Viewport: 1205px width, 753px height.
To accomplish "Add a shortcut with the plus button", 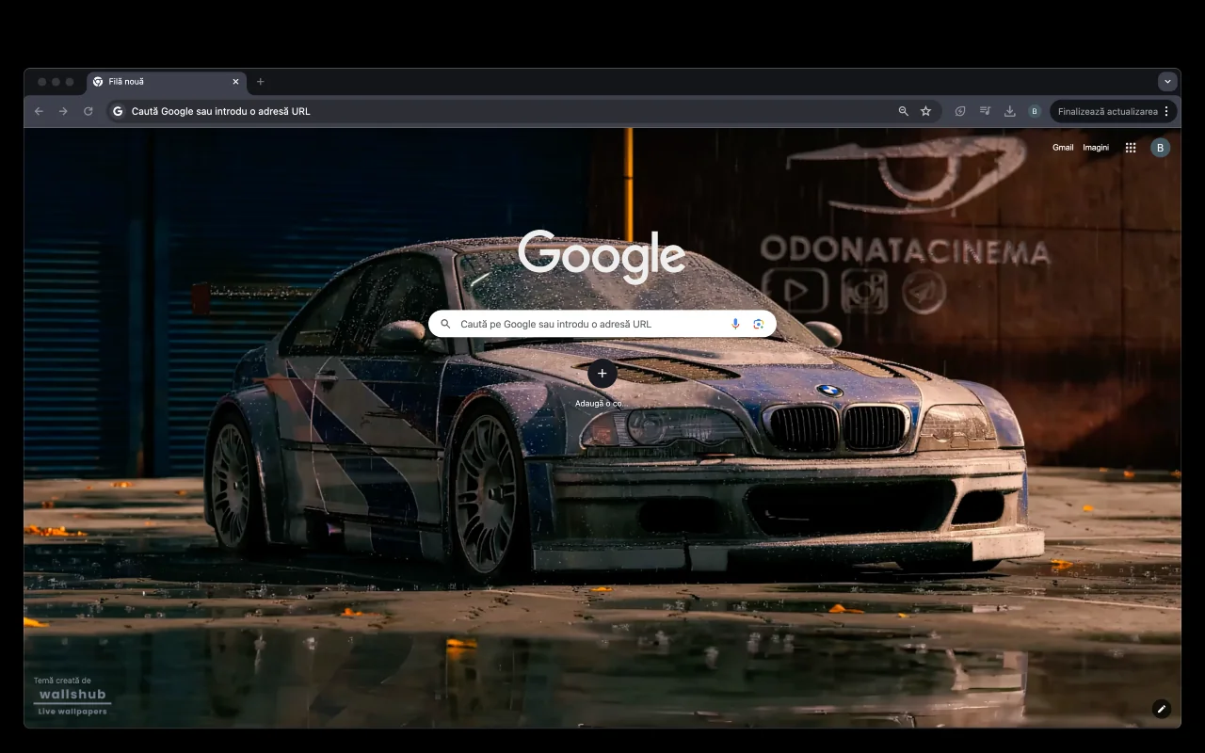I will pos(602,374).
